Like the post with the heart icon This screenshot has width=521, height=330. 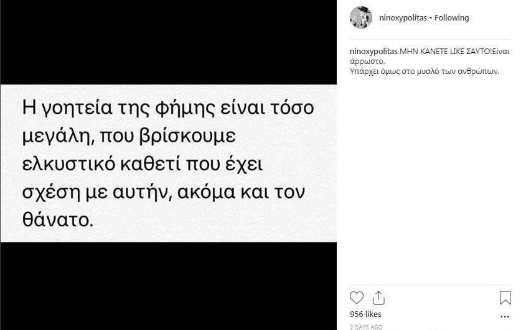[x=357, y=298]
